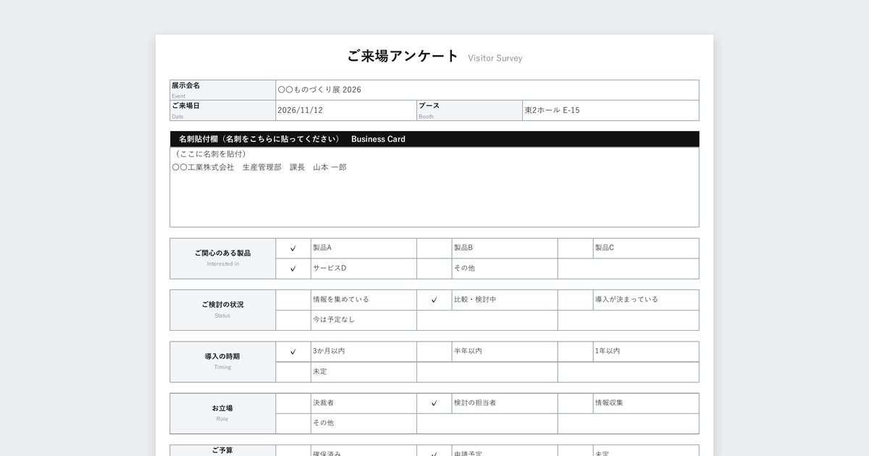Check the box beside 情報を集めている
869x456 pixels.
pyautogui.click(x=293, y=300)
